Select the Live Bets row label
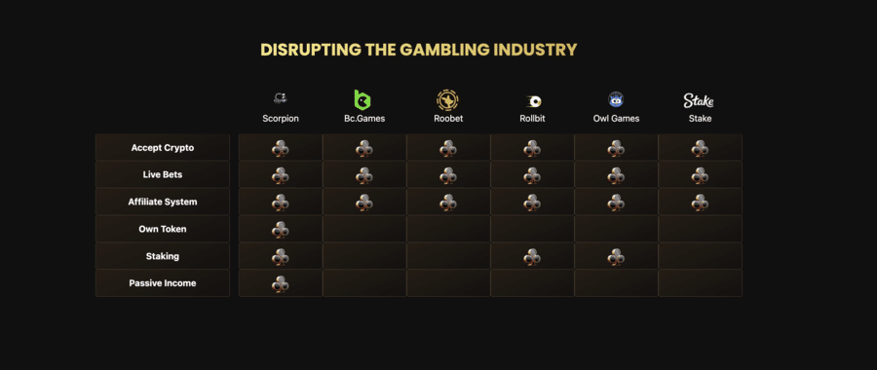Image resolution: width=877 pixels, height=370 pixels. (163, 174)
